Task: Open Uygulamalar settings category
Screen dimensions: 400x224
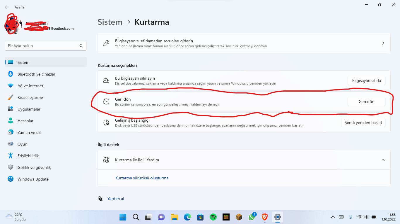Action: (x=46, y=109)
